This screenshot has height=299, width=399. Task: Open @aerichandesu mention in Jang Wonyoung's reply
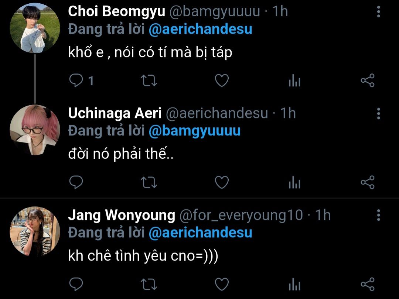point(200,233)
